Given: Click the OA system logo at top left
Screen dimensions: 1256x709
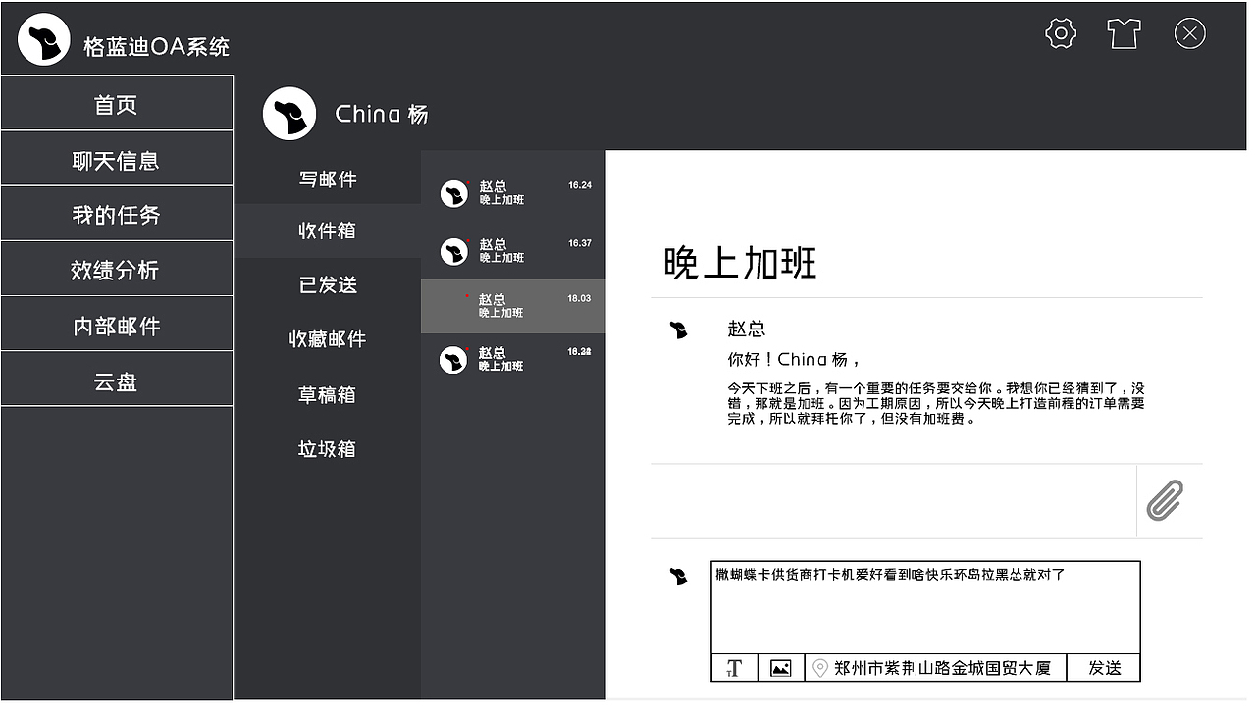Looking at the screenshot, I should (x=43, y=37).
